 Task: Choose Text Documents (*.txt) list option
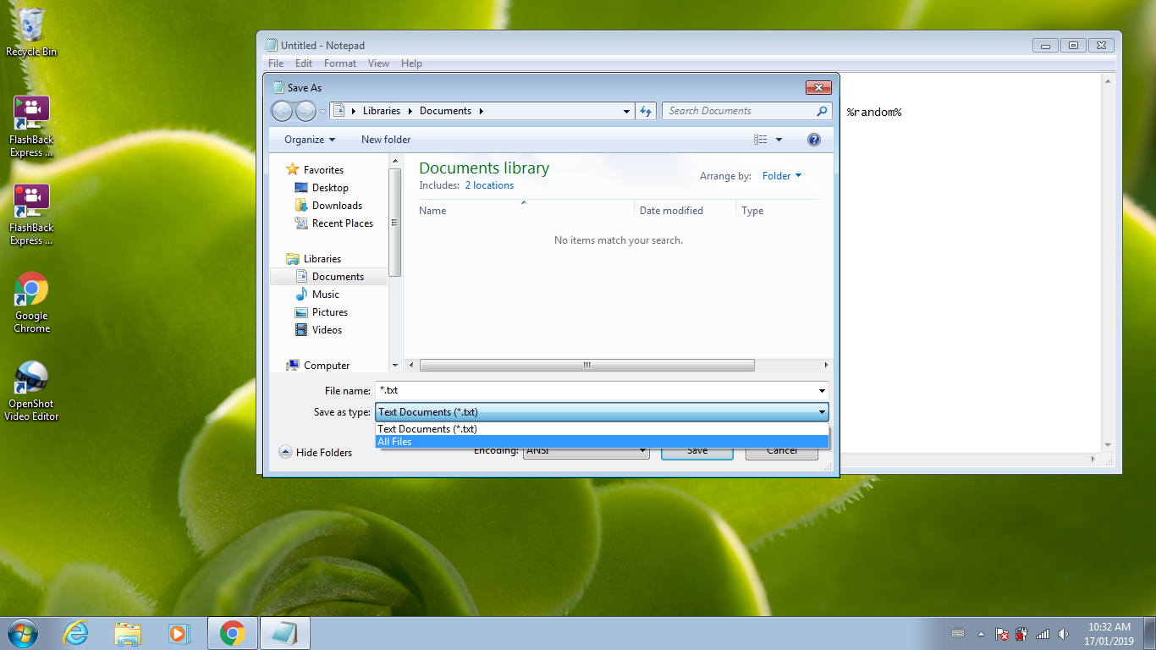[602, 429]
